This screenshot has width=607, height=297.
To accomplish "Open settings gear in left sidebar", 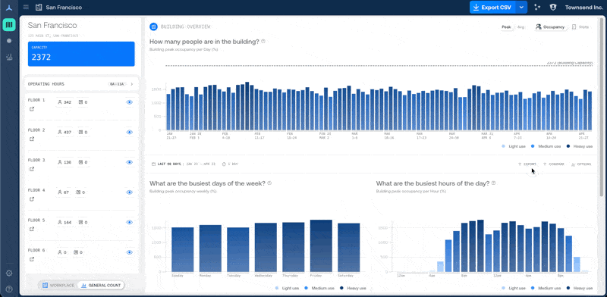I will tap(9, 273).
